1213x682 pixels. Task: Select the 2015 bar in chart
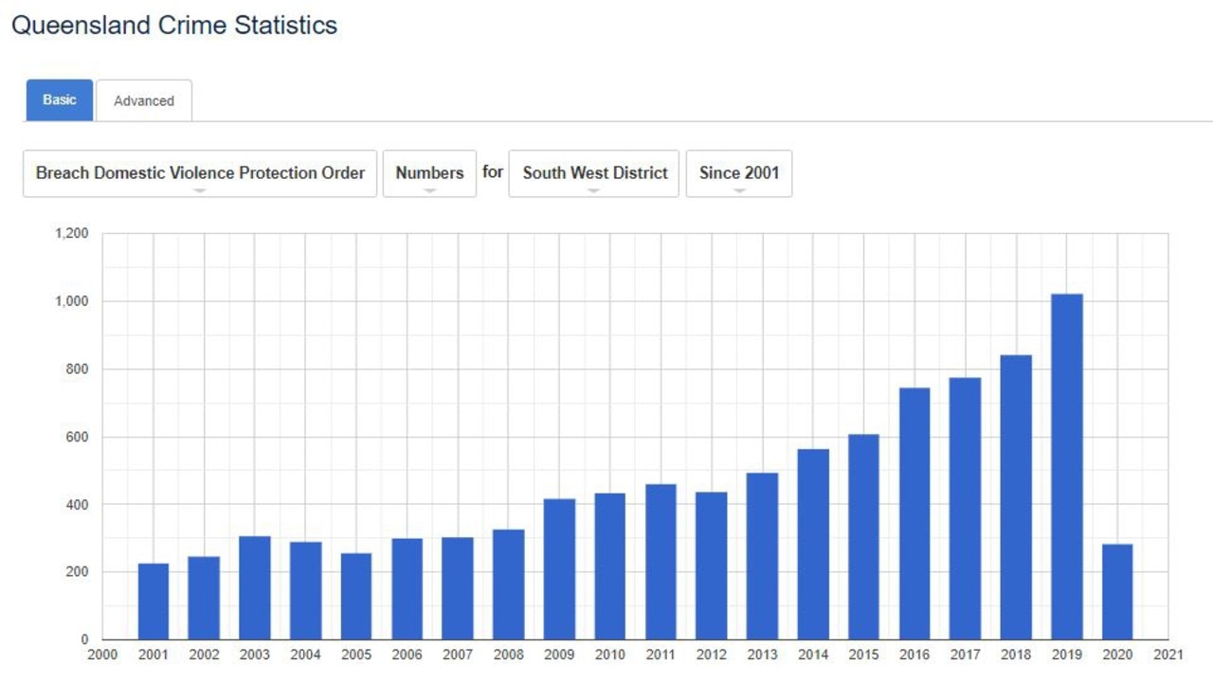pyautogui.click(x=864, y=537)
